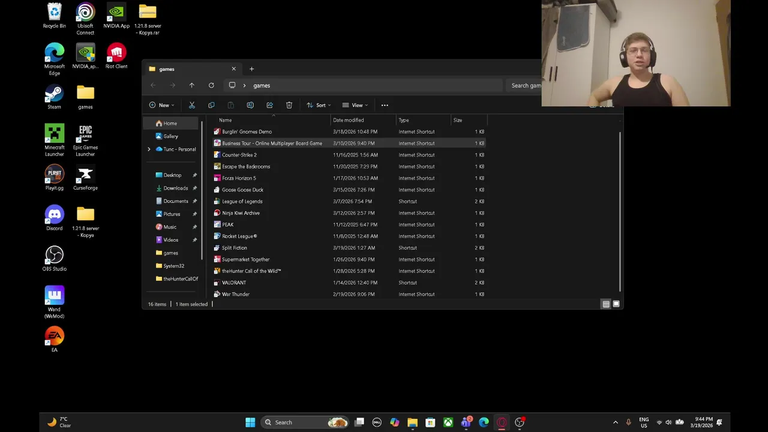This screenshot has height=432, width=768.
Task: Switch to details view icon at bottom right
Action: [x=606, y=304]
